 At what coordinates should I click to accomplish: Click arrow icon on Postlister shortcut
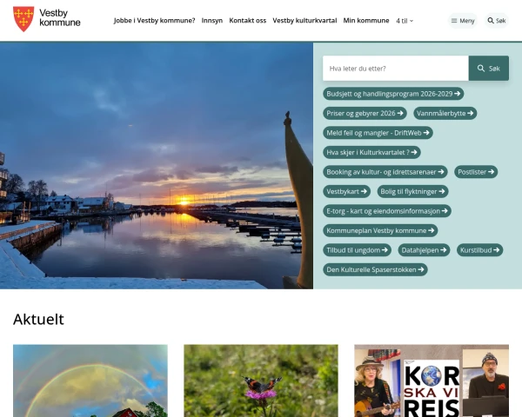[x=491, y=172]
